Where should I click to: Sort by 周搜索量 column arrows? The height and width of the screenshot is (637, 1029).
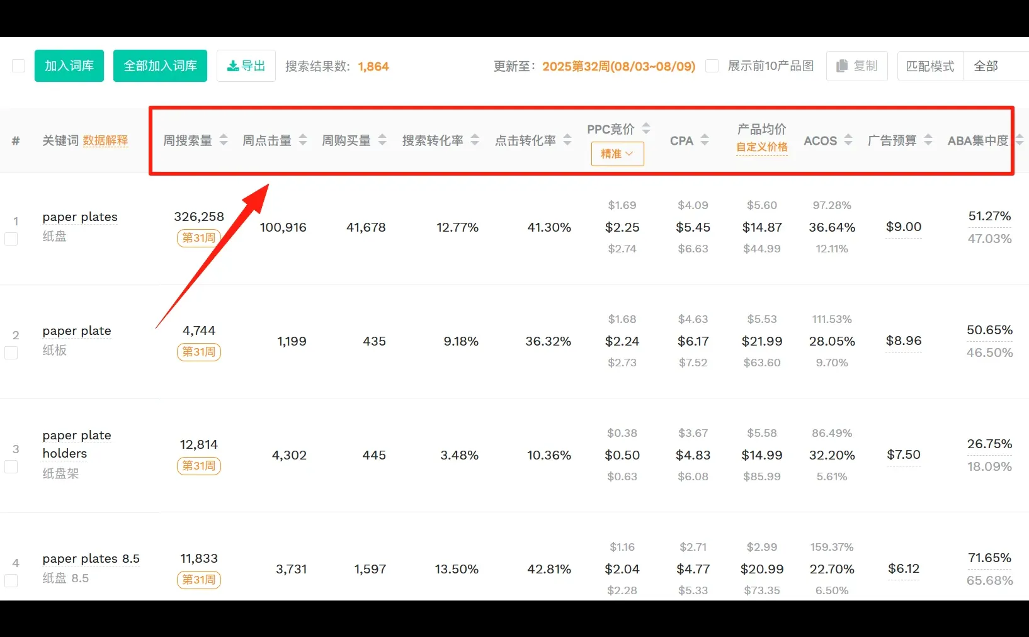coord(224,140)
